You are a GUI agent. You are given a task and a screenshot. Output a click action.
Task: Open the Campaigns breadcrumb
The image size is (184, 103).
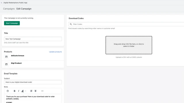click(x=9, y=9)
